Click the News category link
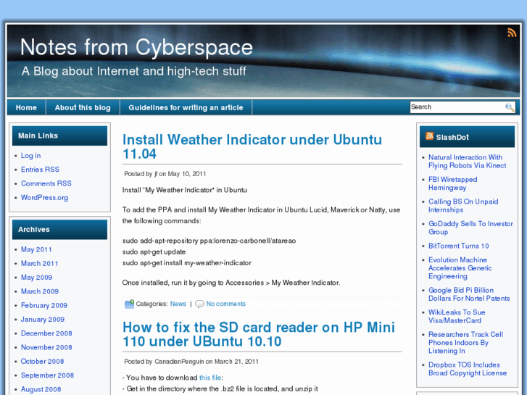527x395 pixels. [178, 304]
